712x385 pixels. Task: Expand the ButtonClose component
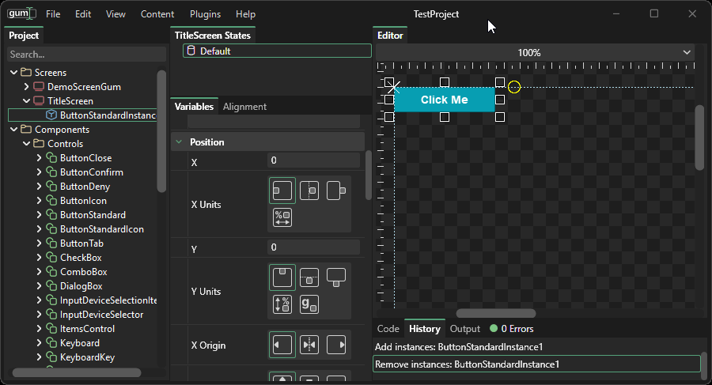click(40, 158)
